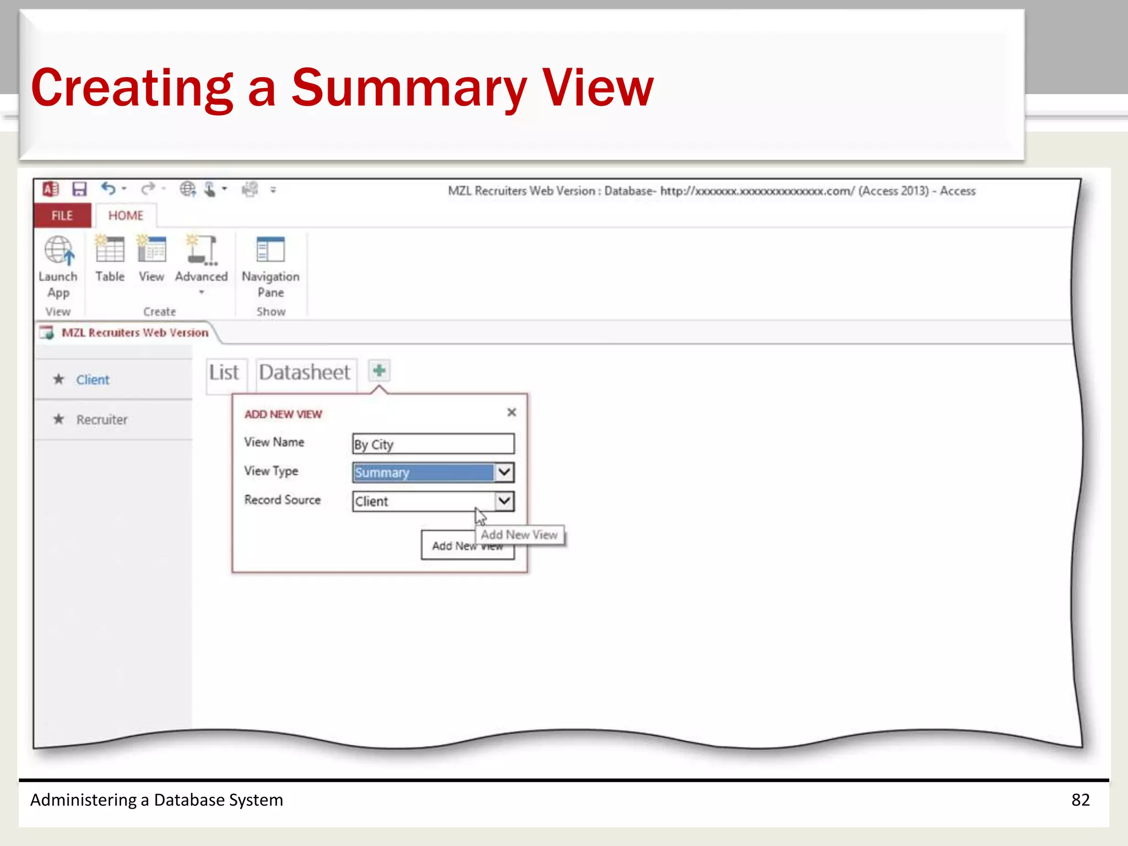Click the View Name field containing By City
Screen dimensions: 1128x846
coord(433,444)
